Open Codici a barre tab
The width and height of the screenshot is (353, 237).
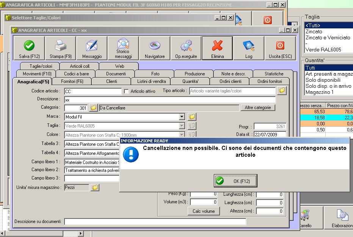pyautogui.click(x=76, y=74)
